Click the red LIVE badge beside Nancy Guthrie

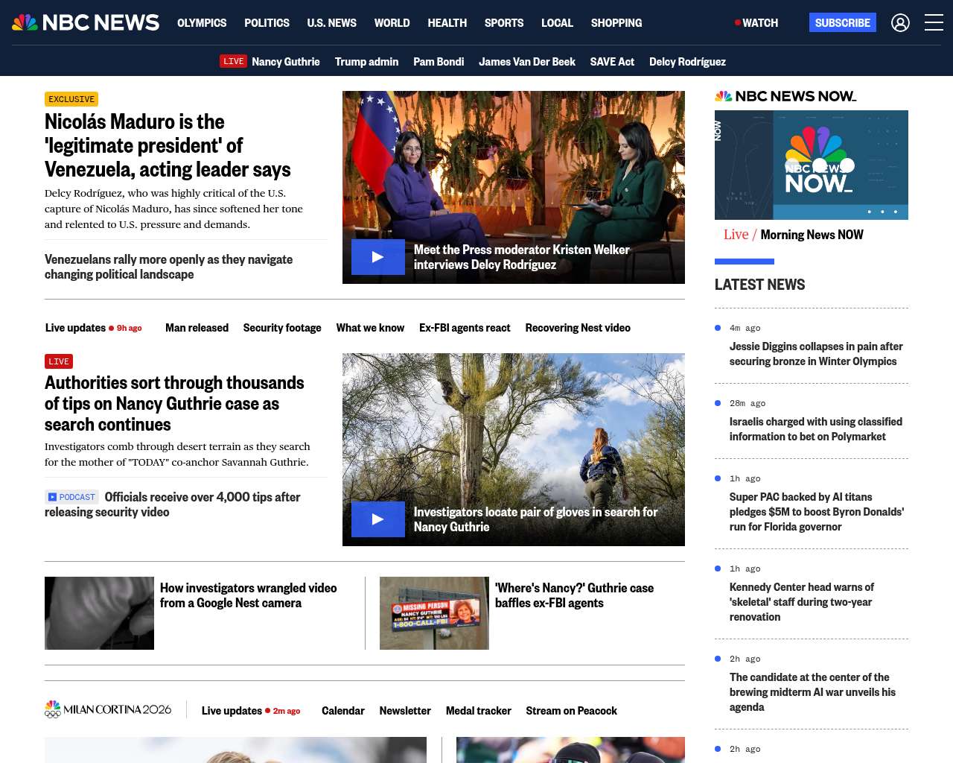click(x=233, y=61)
